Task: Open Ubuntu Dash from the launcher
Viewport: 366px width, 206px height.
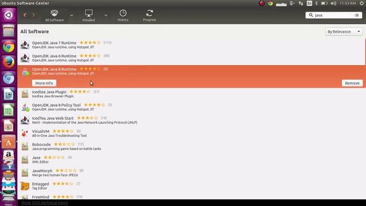Action: [9, 15]
